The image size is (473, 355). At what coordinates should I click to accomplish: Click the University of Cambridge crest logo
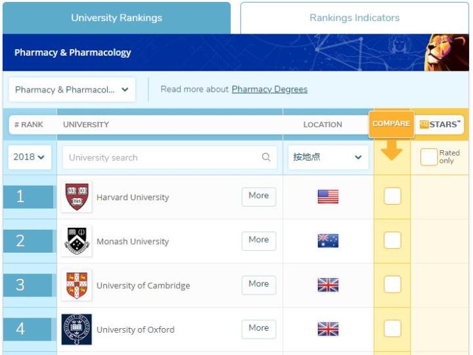coord(77,285)
